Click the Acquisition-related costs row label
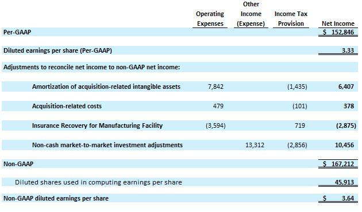This screenshot has height=212, width=362. tap(67, 106)
